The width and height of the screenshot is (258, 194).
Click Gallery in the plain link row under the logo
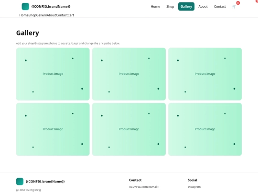(42, 15)
